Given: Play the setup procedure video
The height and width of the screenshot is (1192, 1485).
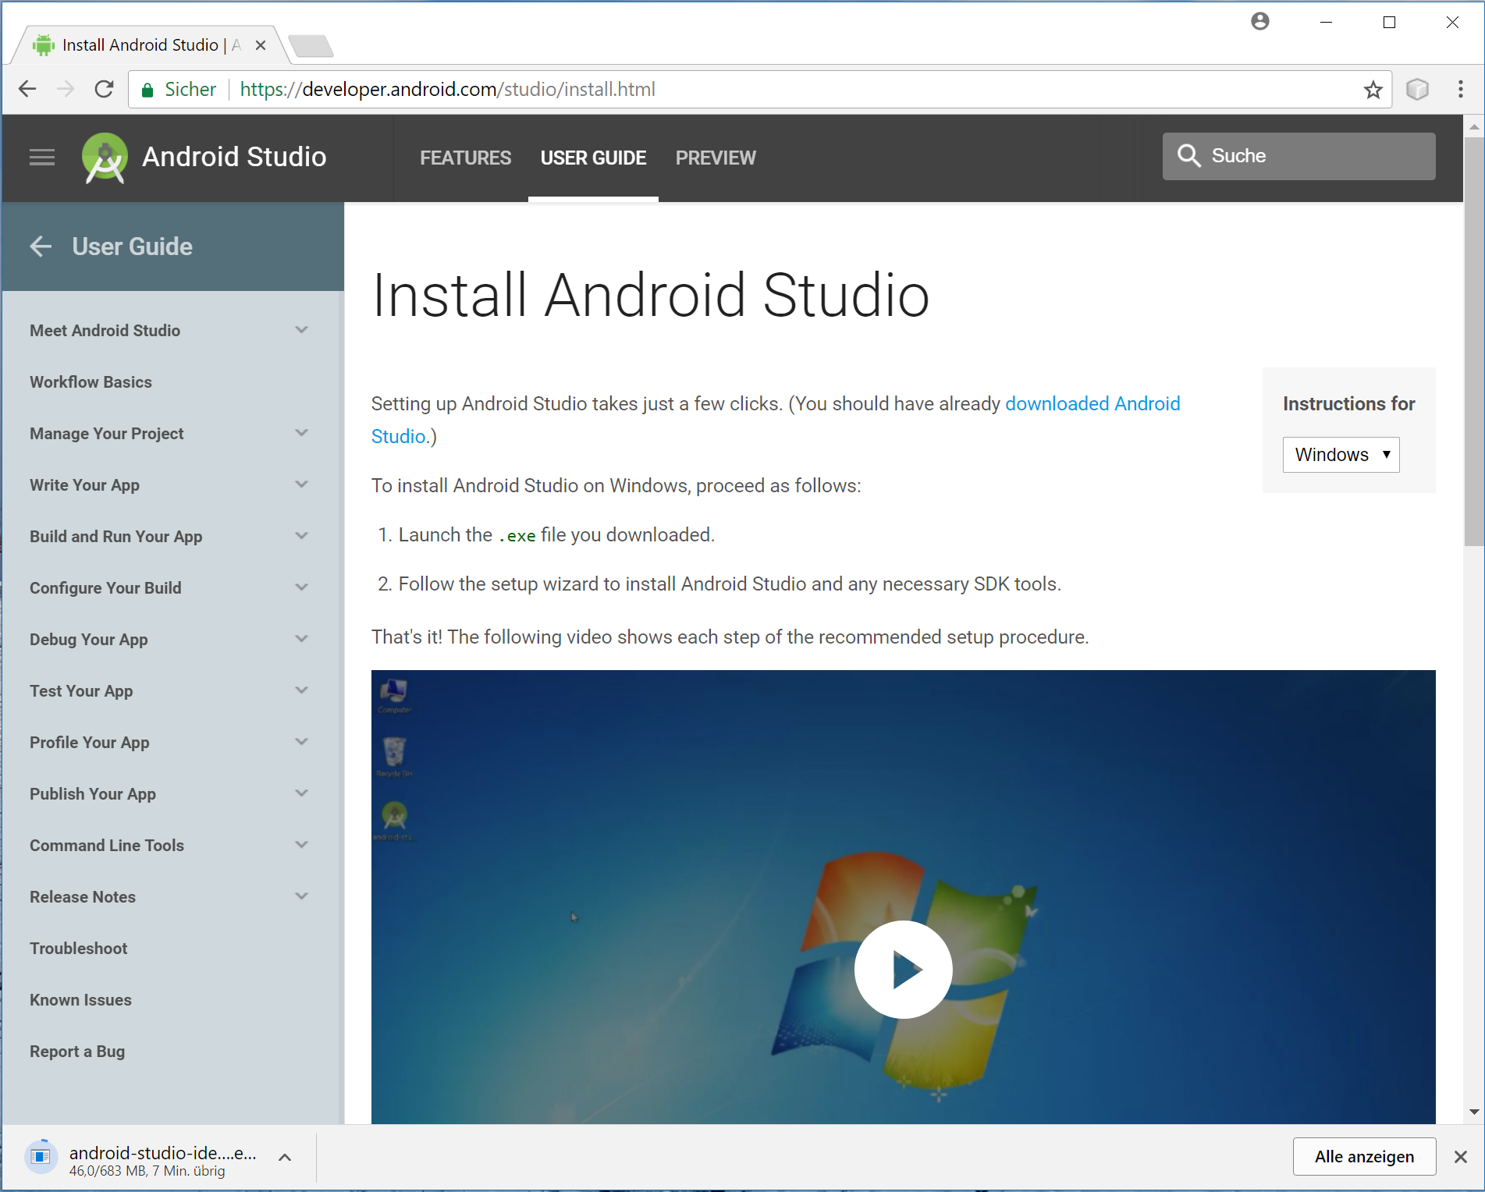Looking at the screenshot, I should [903, 969].
